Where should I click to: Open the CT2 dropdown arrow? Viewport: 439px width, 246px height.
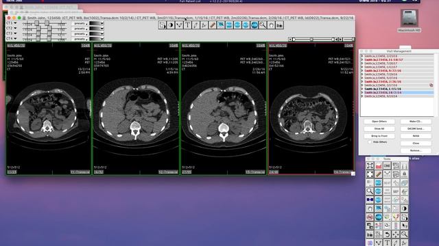click(x=15, y=28)
